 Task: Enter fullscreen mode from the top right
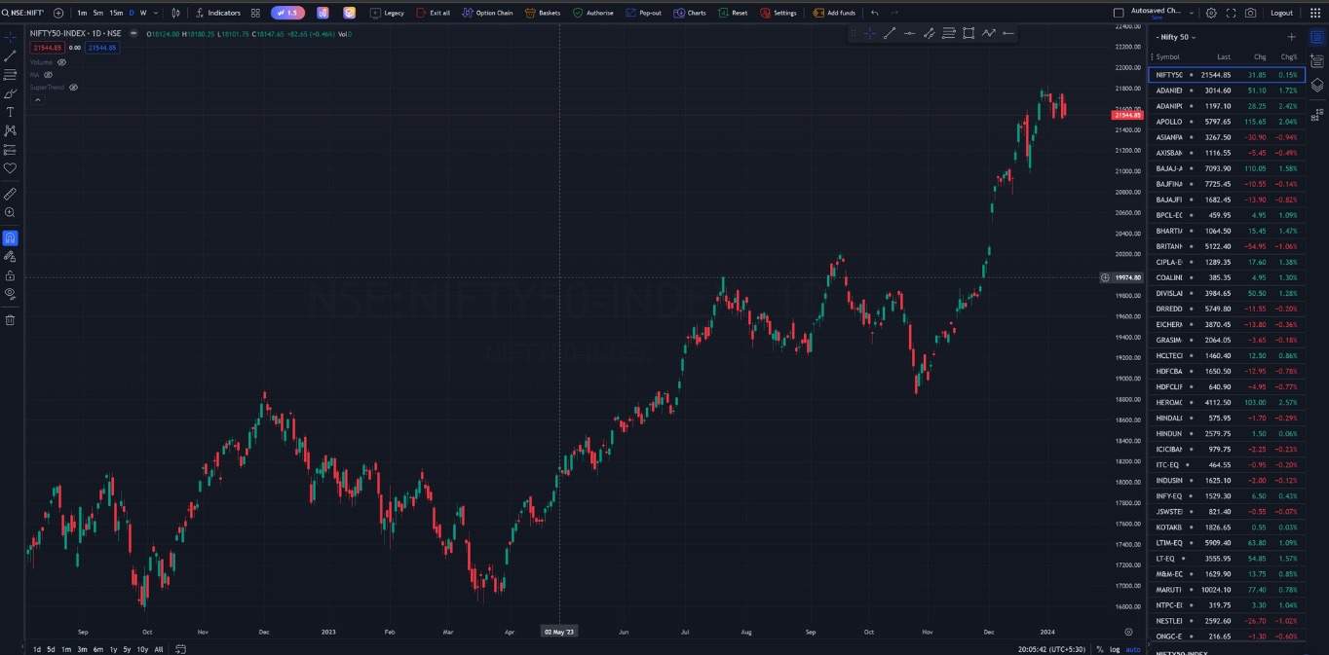click(x=1232, y=13)
